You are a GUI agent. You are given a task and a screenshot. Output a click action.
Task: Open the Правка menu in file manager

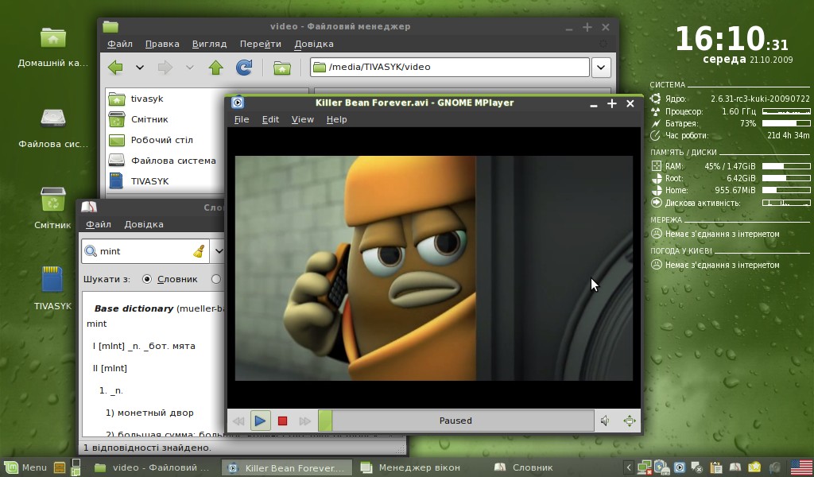[x=162, y=44]
